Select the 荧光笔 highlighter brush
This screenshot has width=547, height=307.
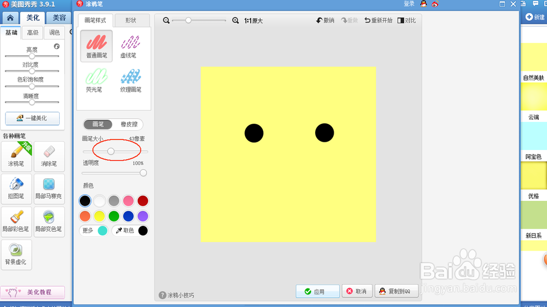pos(96,80)
